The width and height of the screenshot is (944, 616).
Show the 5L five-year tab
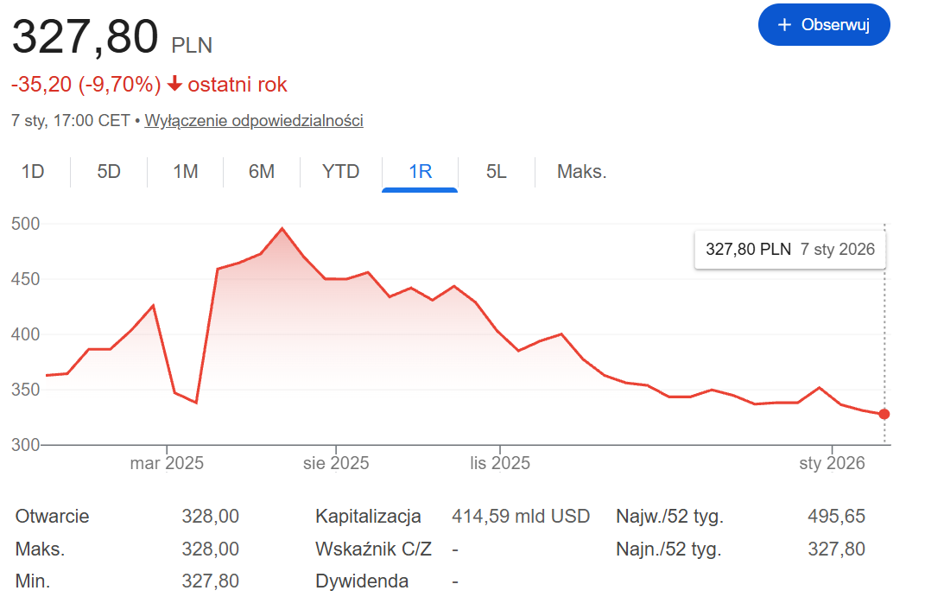coord(496,171)
